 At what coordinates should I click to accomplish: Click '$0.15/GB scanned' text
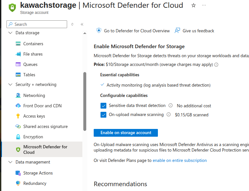tap(192, 115)
